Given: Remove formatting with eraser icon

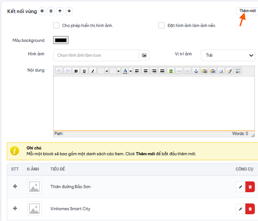Looking at the screenshot, I should (221, 71).
